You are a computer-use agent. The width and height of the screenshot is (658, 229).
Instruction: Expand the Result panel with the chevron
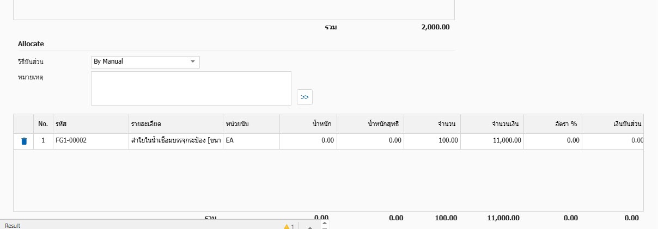pos(309,226)
